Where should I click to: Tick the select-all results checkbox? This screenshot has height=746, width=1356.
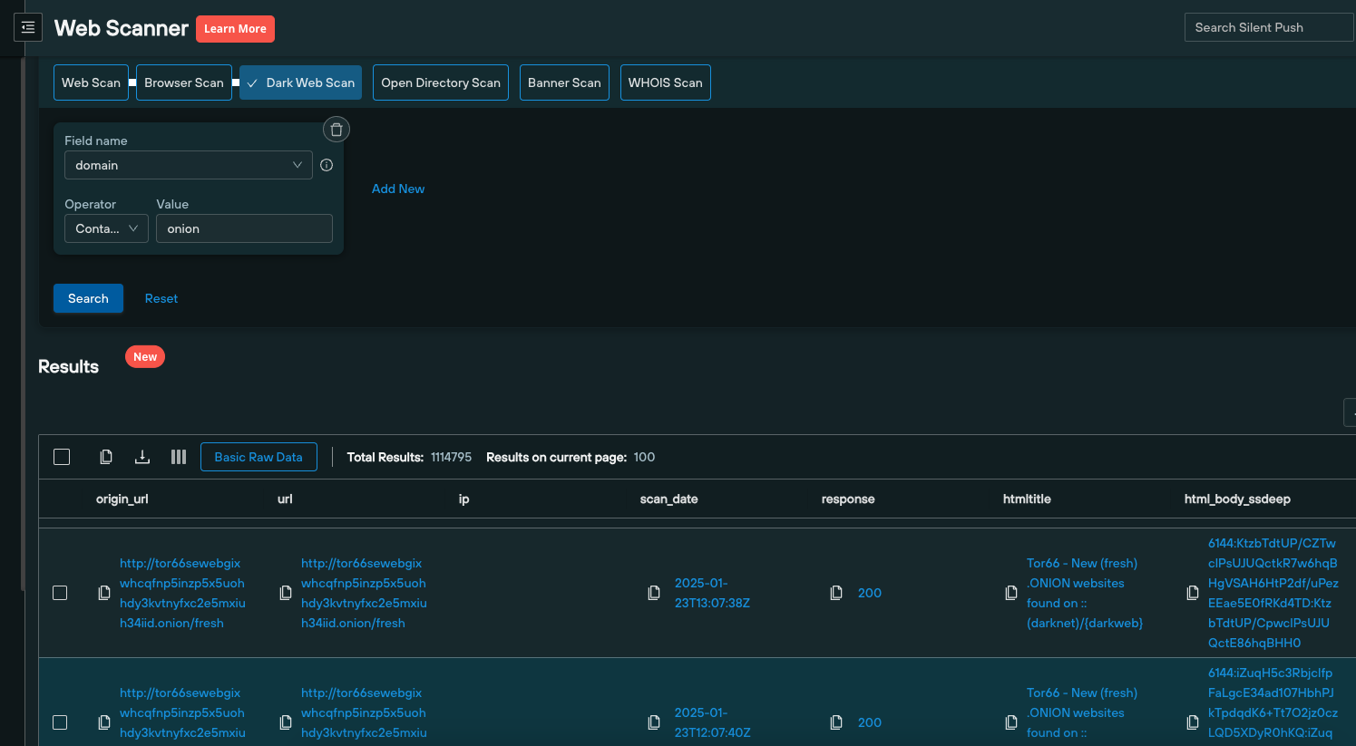point(62,457)
